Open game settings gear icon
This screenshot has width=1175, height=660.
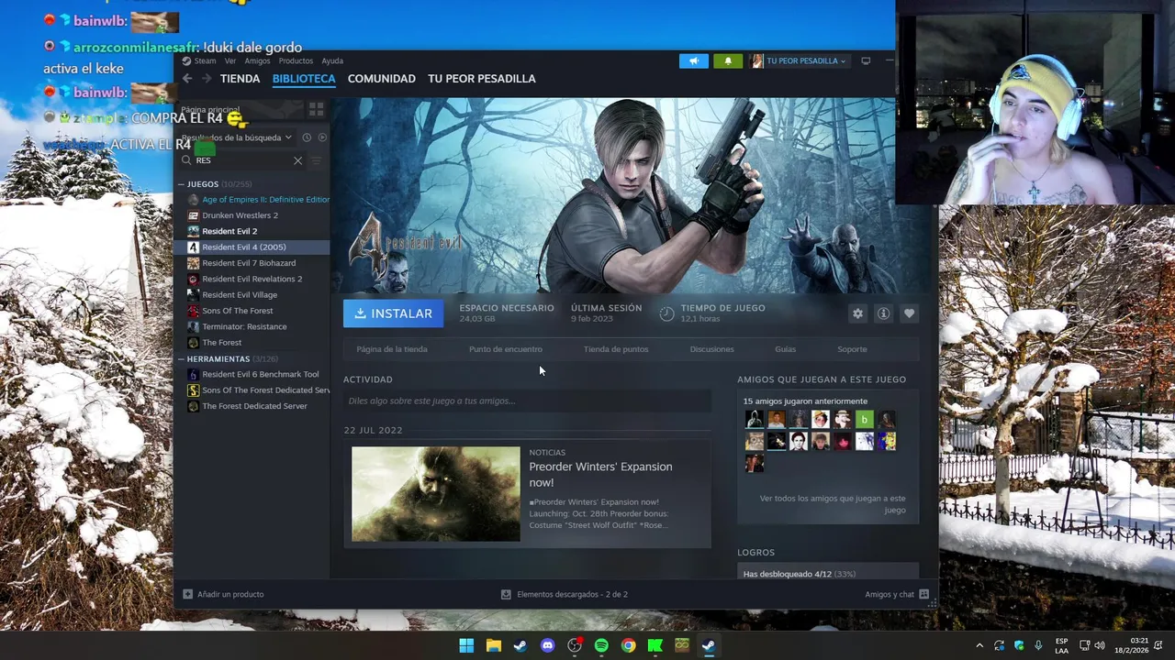click(x=857, y=313)
